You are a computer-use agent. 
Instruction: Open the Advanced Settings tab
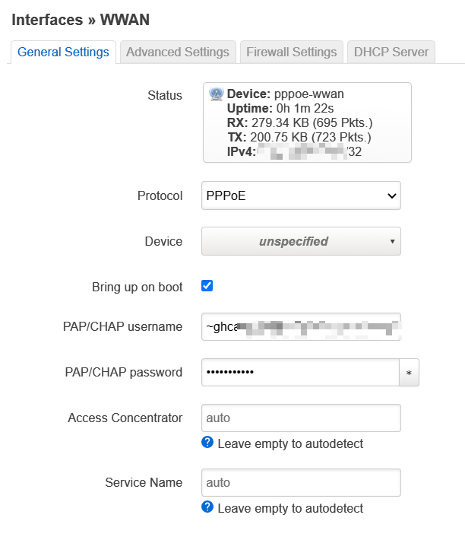point(177,52)
